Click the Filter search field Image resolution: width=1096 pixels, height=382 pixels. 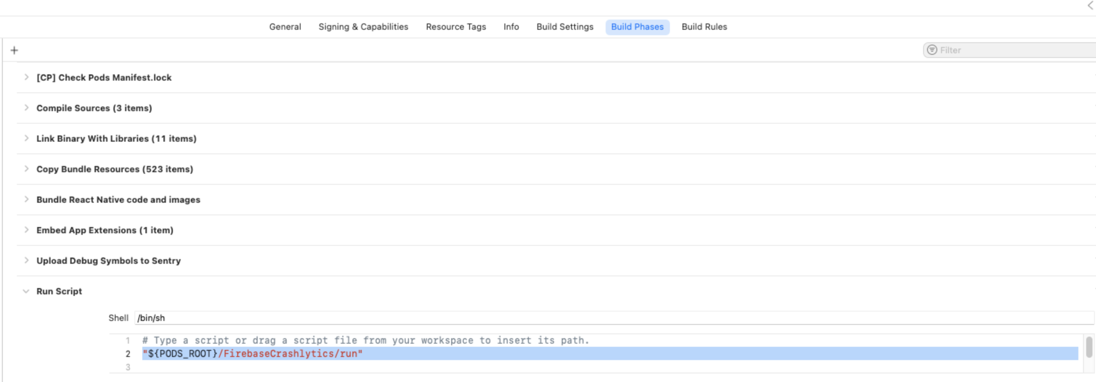1009,50
